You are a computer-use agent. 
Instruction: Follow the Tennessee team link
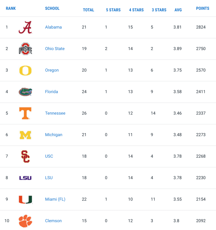click(x=55, y=113)
